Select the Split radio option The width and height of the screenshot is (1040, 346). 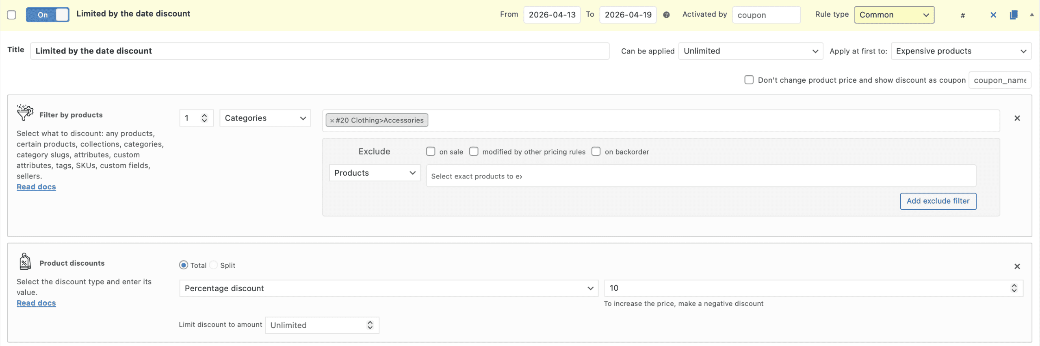(x=214, y=265)
